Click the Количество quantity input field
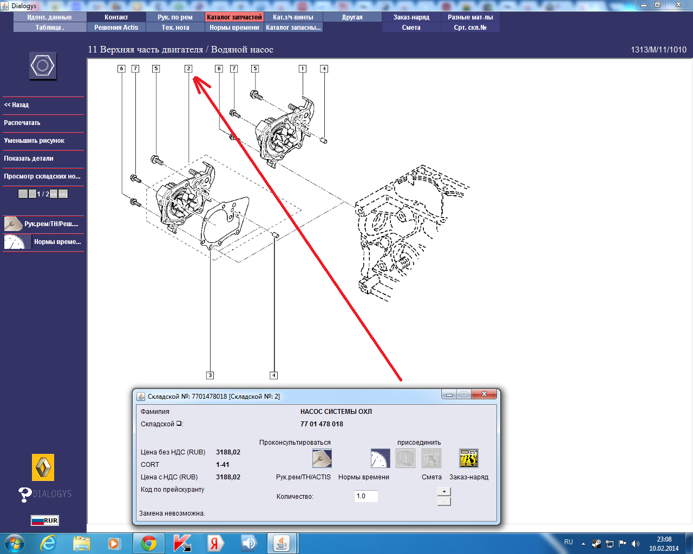This screenshot has width=693, height=554. pyautogui.click(x=366, y=496)
